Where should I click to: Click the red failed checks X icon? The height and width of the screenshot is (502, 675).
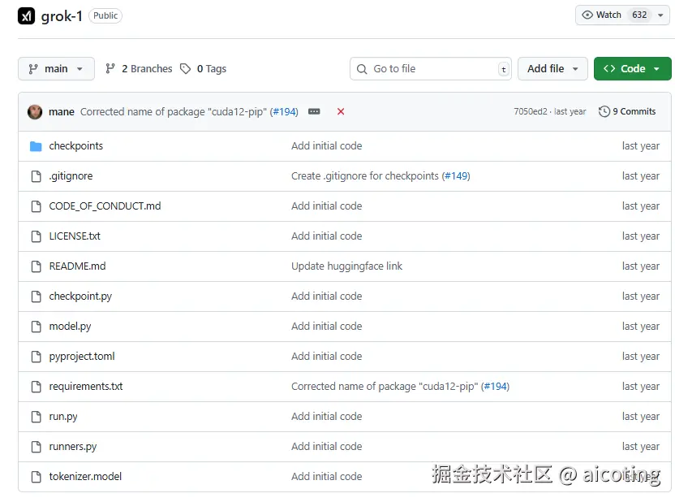pos(341,112)
